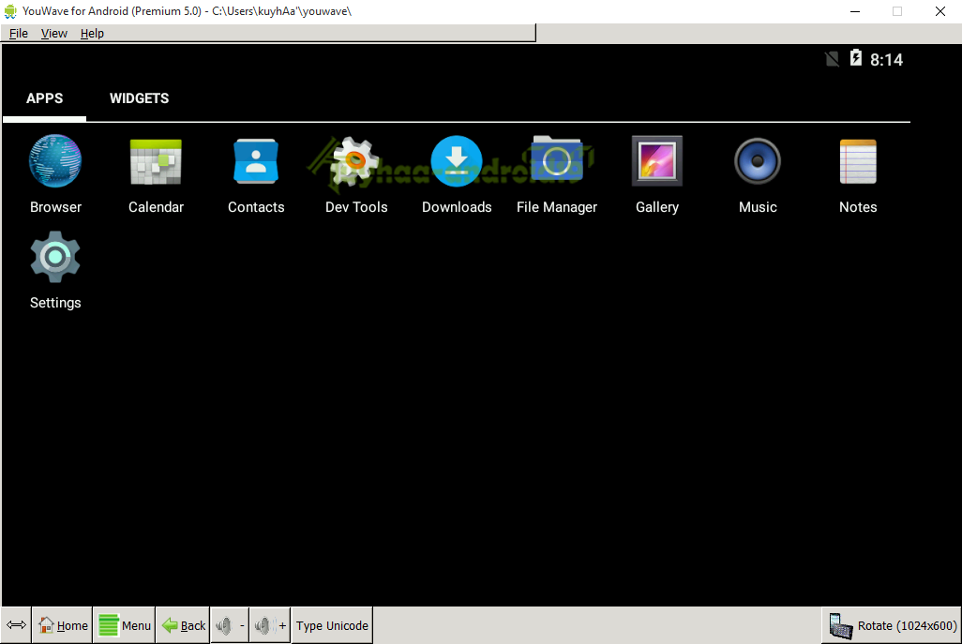Click the double-arrow resize toolbar icon
Viewport: 962px width, 644px height.
(16, 625)
